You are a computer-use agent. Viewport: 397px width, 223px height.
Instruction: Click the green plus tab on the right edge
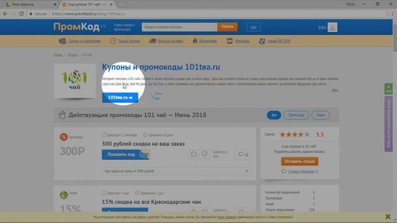click(388, 89)
